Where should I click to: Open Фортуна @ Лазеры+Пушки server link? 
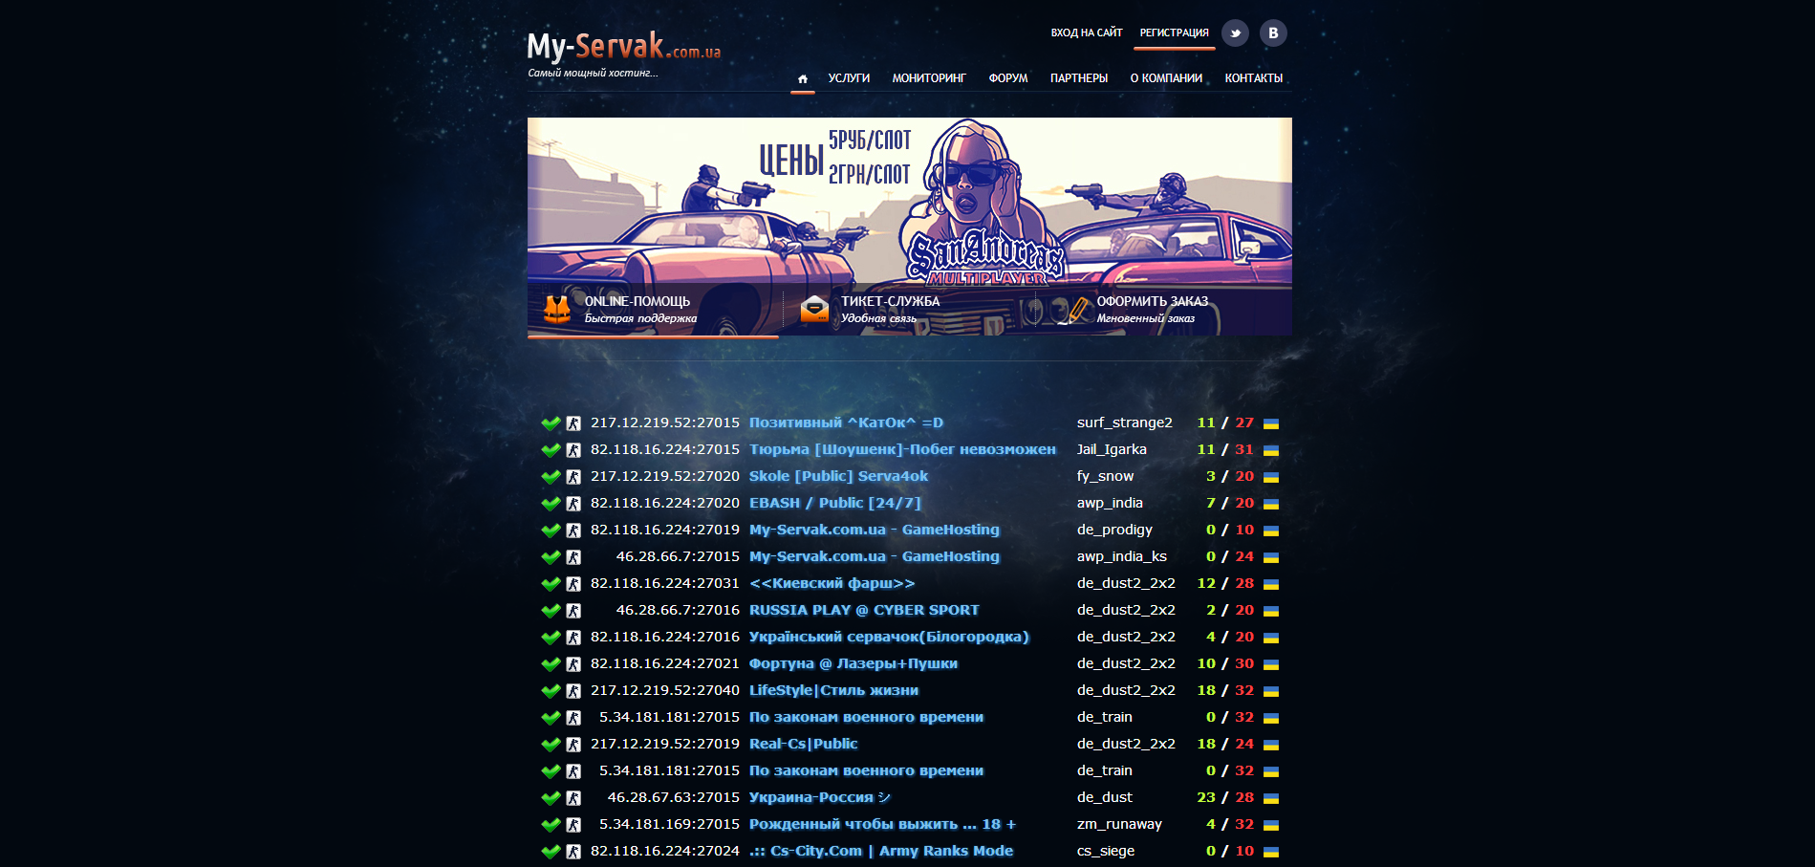click(853, 663)
